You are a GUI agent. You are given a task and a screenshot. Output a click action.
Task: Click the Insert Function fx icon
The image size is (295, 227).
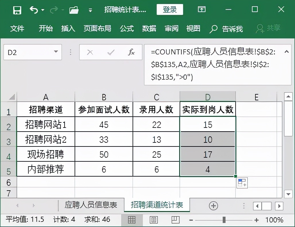[132, 52]
